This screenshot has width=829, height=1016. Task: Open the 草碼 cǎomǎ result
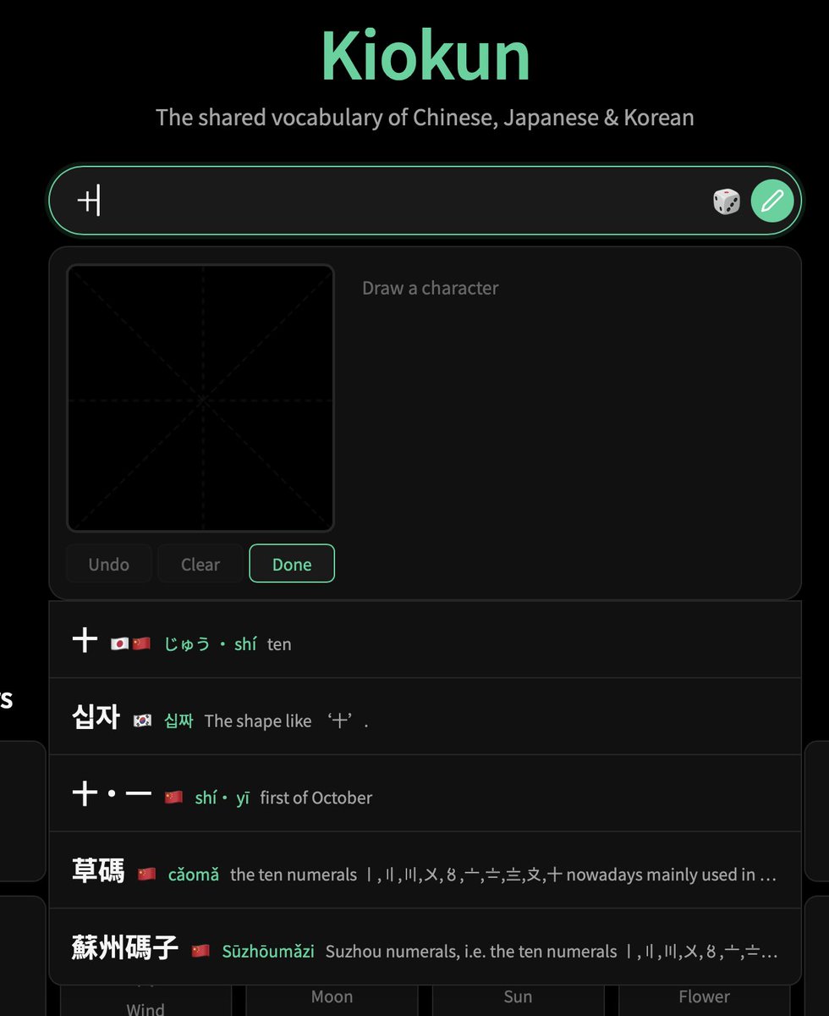(x=425, y=870)
